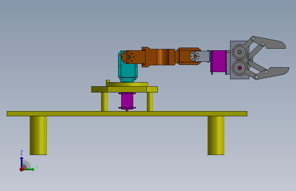
Task: Select the right large yellow table leg
Action: tap(216, 135)
